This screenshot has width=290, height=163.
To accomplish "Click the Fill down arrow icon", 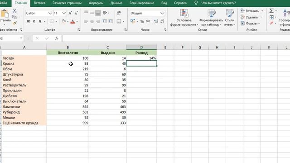I will point(271,17).
